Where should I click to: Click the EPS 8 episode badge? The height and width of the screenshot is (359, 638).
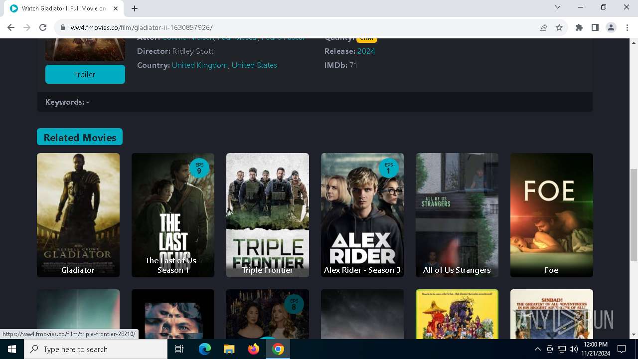tap(294, 304)
